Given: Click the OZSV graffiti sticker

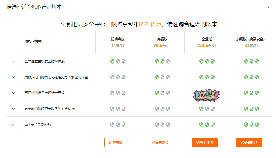Looking at the screenshot, I should [x=206, y=96].
